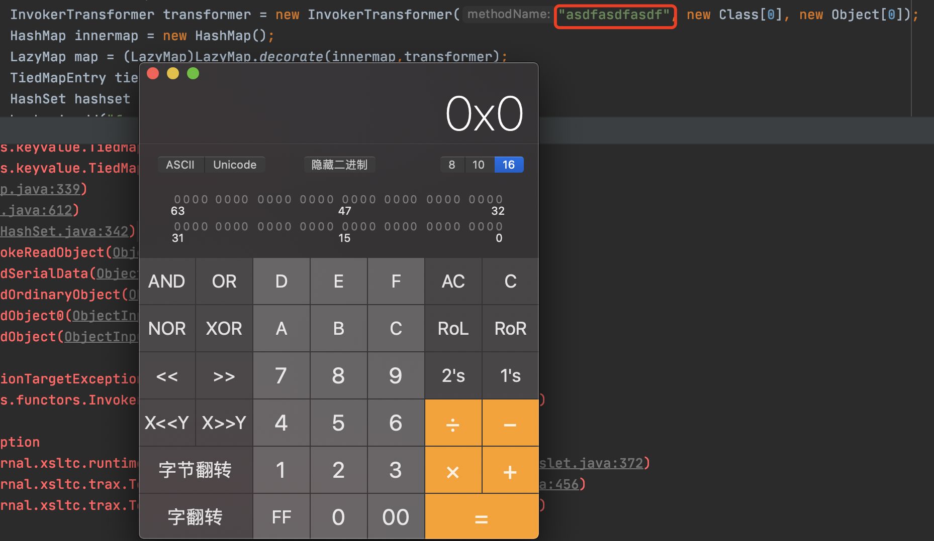This screenshot has height=541, width=934.
Task: Switch to decimal base 10
Action: [479, 165]
